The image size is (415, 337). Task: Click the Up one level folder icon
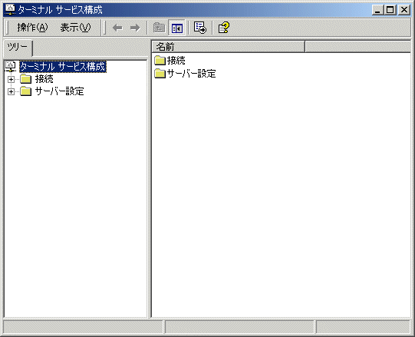tap(159, 28)
